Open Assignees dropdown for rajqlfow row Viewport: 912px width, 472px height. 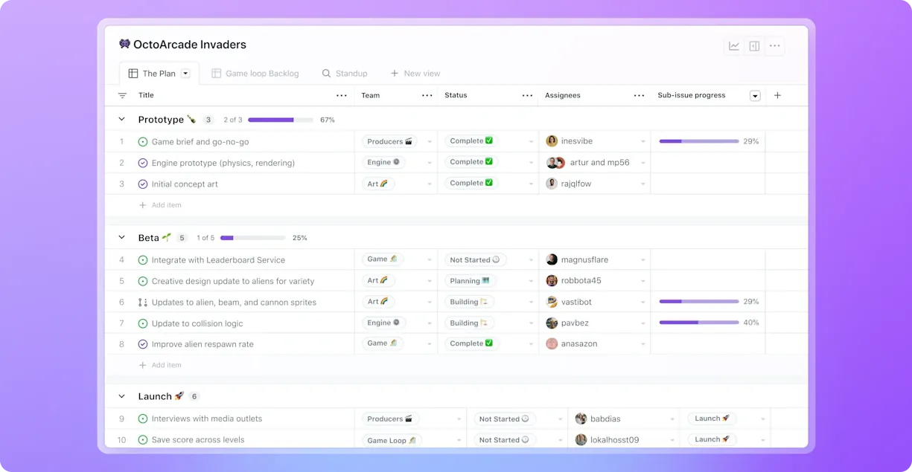643,184
